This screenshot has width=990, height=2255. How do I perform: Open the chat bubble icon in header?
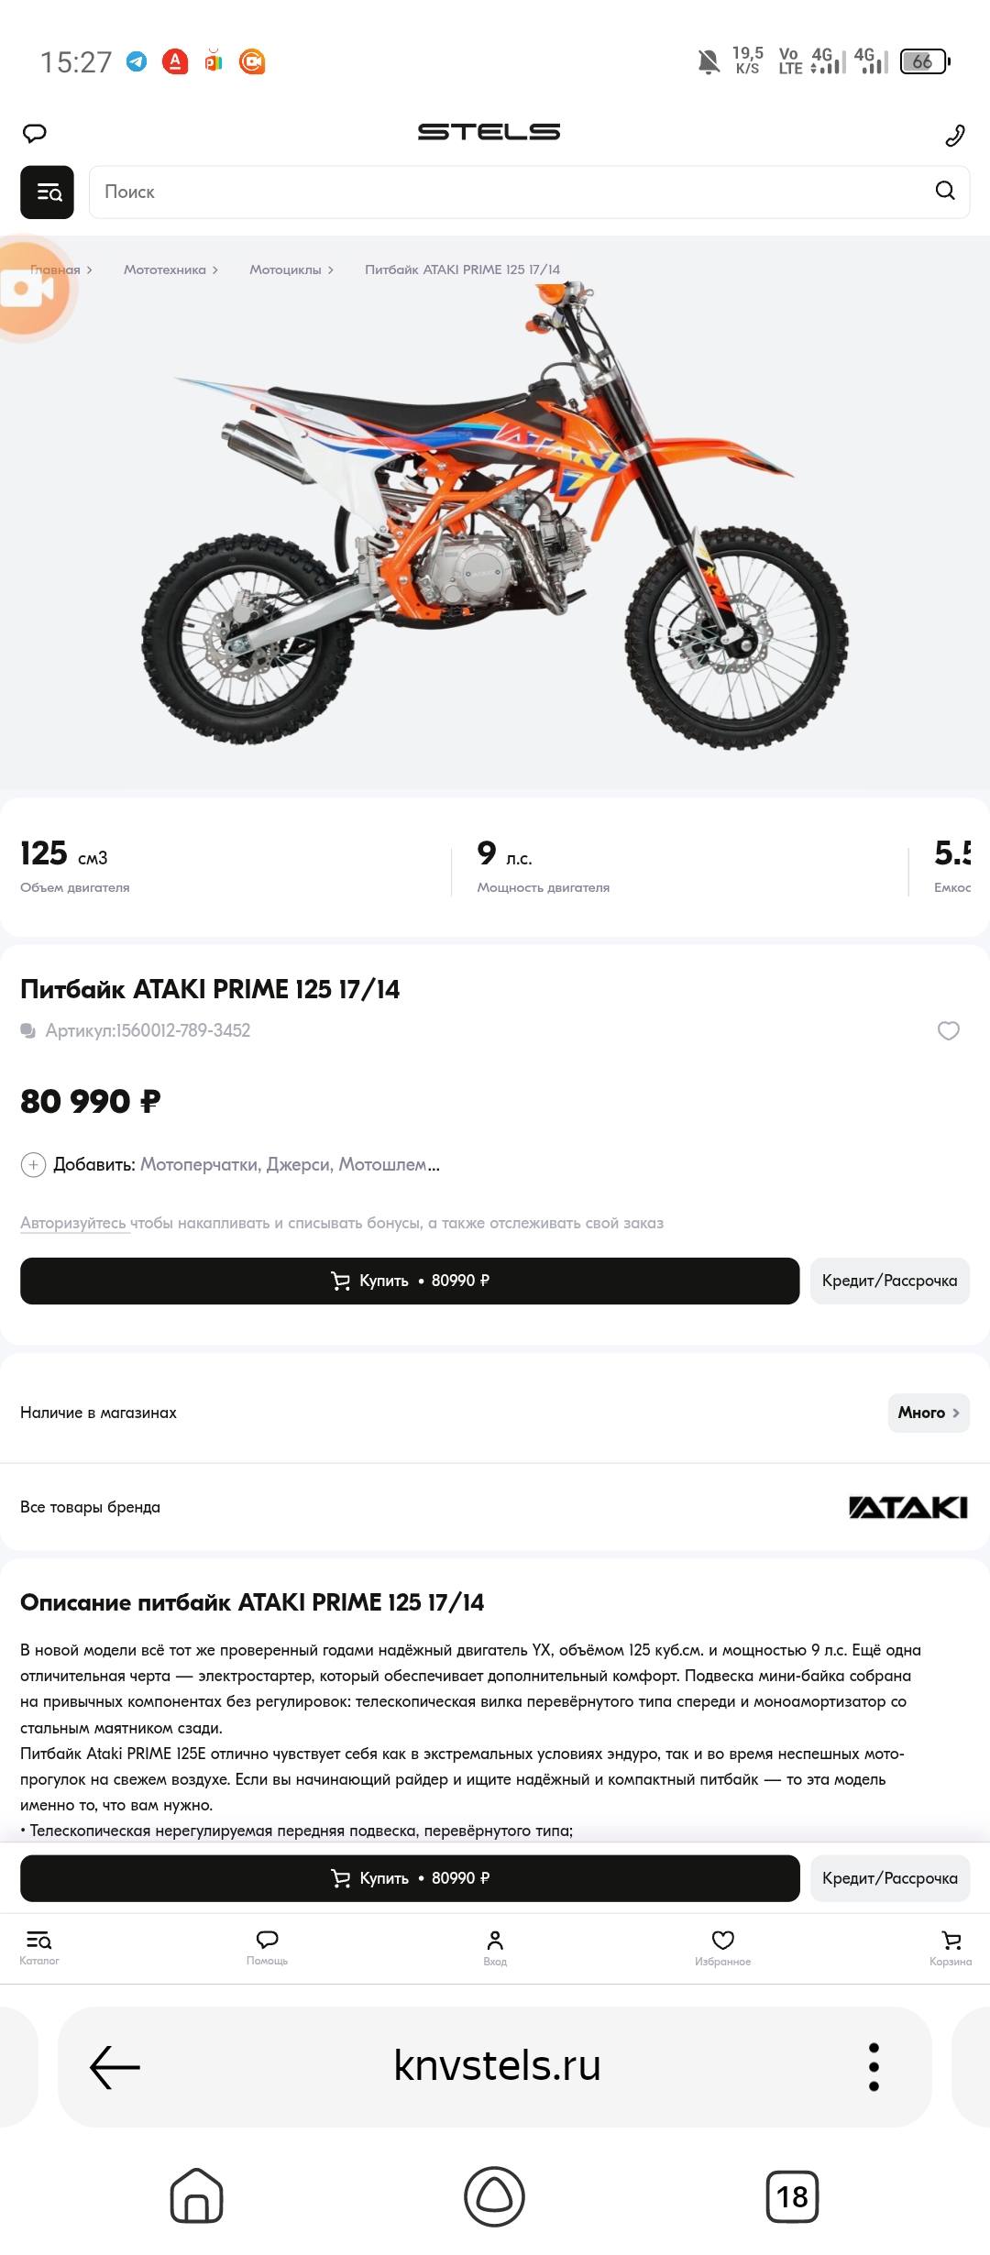pos(35,134)
